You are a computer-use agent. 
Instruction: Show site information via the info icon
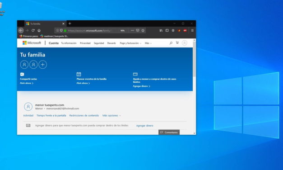coord(57,31)
